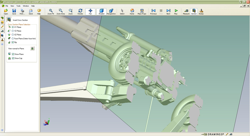This screenshot has width=250, height=136.
Task: Open Help from the toolbar
Action: pos(39,12)
